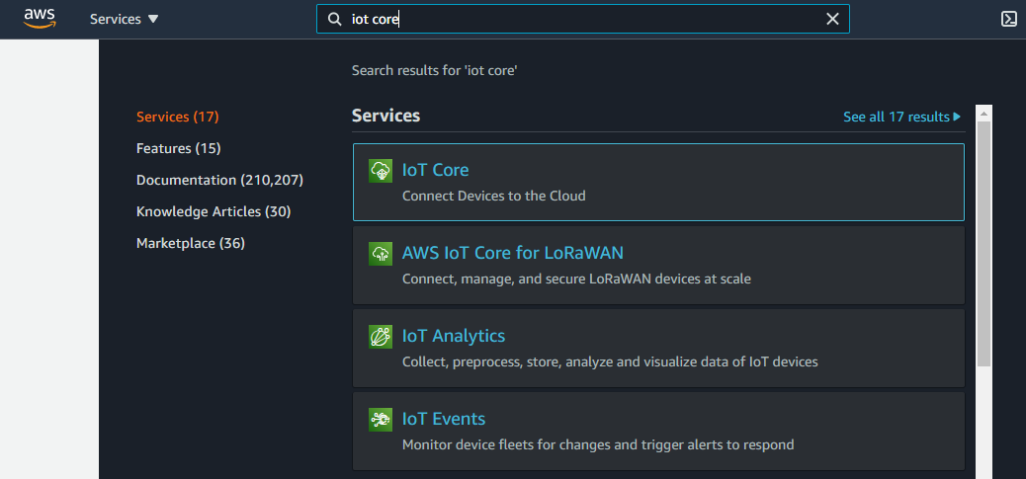This screenshot has width=1026, height=479.
Task: Click the 'Services' section heading
Action: pos(386,116)
